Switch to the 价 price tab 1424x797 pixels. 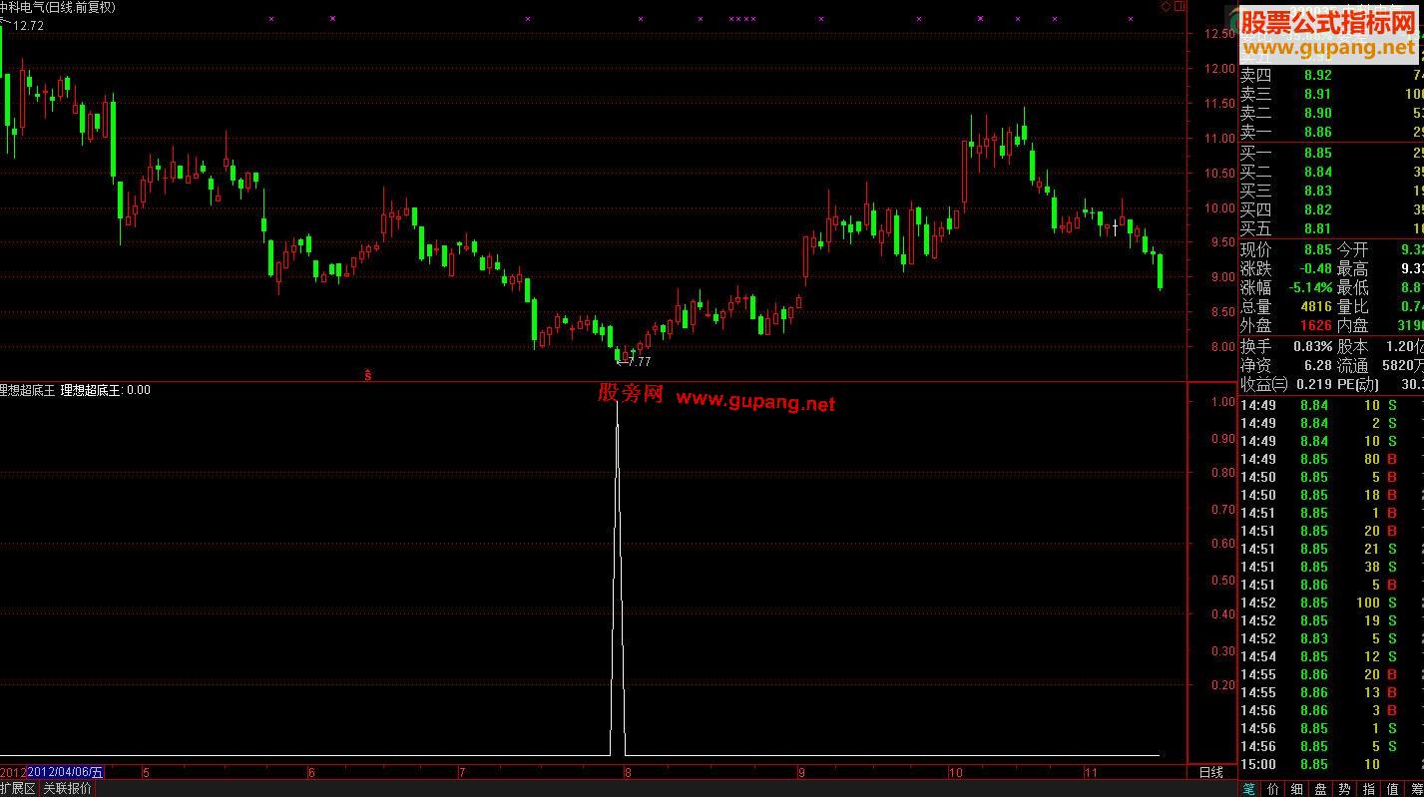coord(1273,789)
